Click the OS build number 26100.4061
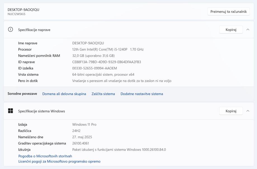This screenshot has width=257, height=169. click(81, 143)
